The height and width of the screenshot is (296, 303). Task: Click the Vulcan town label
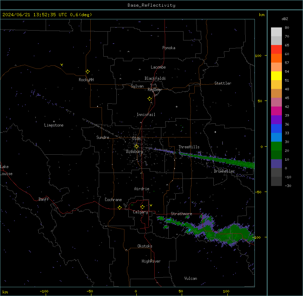[191, 278]
